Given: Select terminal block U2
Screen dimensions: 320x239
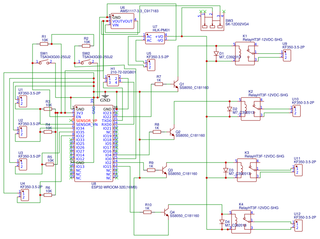Looking at the screenshot, I should tap(23, 132).
